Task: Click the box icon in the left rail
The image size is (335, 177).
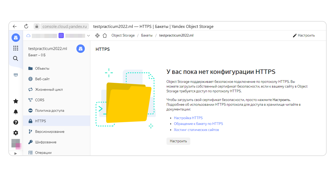Action: point(16,75)
